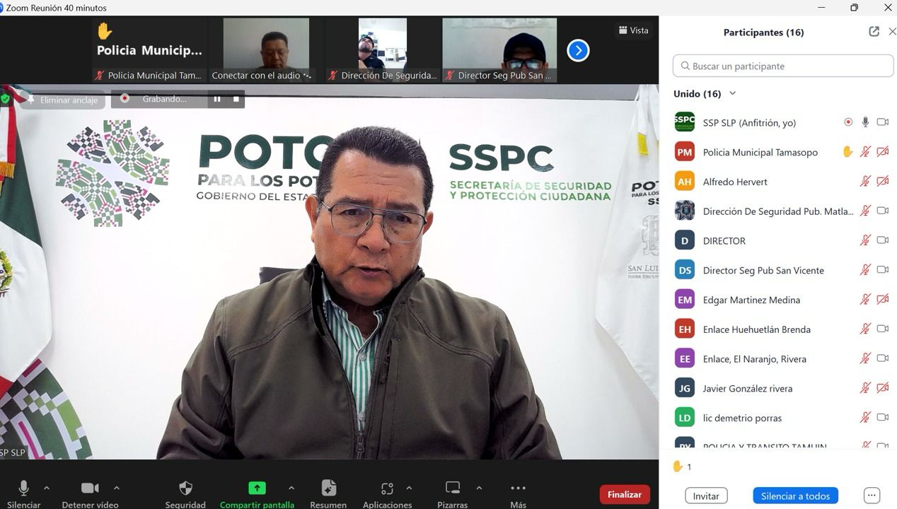Stop the recording in Grabando bar
897x509 pixels.
point(236,99)
